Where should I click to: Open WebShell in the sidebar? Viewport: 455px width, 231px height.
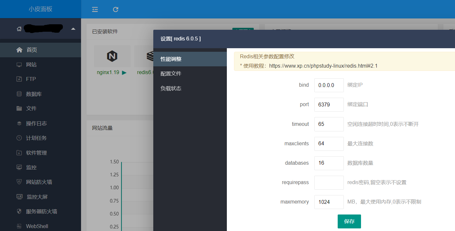41,226
